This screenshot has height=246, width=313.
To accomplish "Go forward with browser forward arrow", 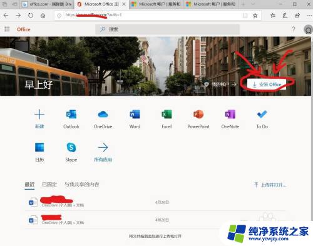I will coord(18,15).
